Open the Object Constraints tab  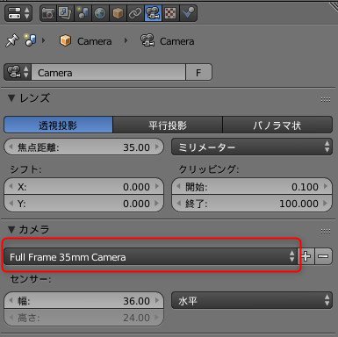[x=135, y=13]
